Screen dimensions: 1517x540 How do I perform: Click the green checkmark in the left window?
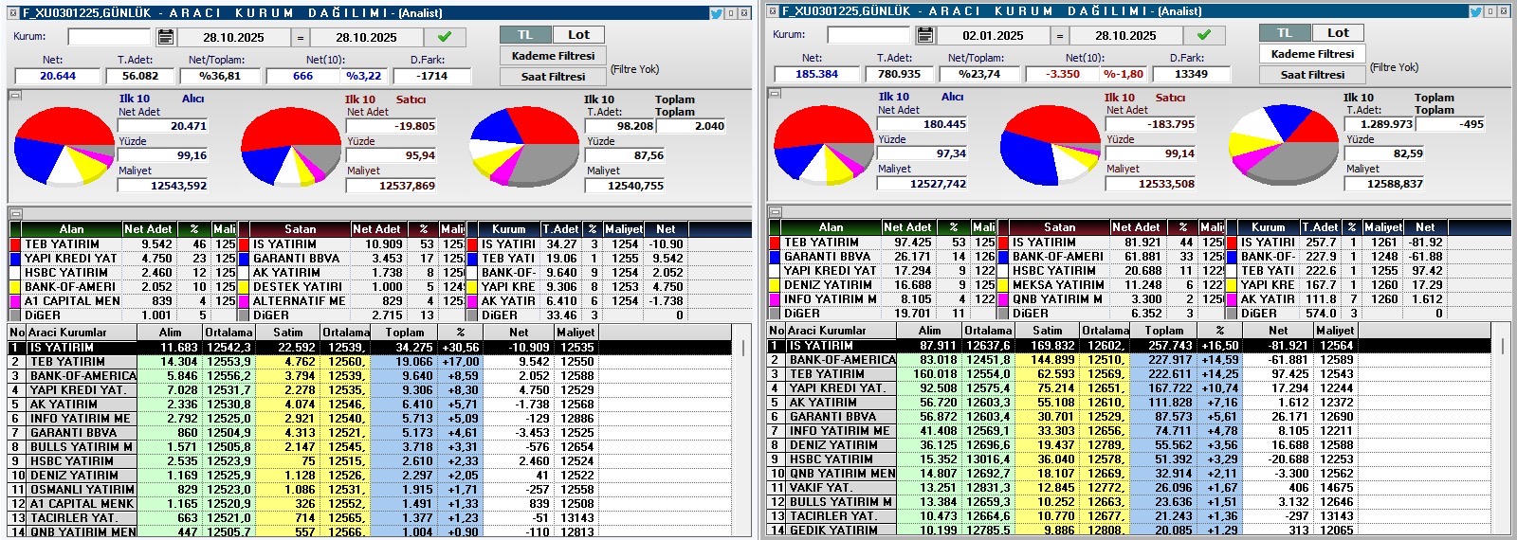tap(445, 37)
